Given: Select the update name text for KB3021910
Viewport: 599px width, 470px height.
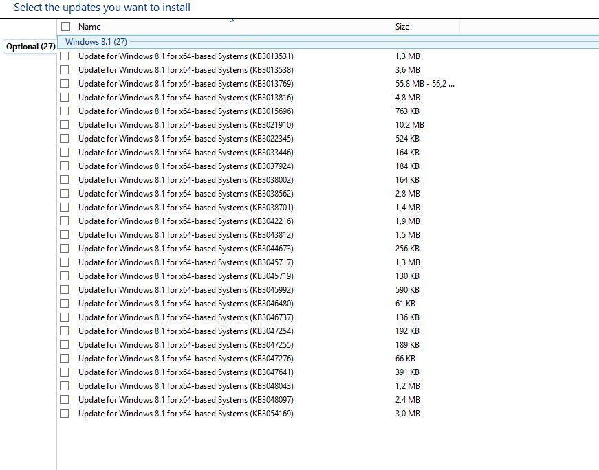Looking at the screenshot, I should point(186,125).
